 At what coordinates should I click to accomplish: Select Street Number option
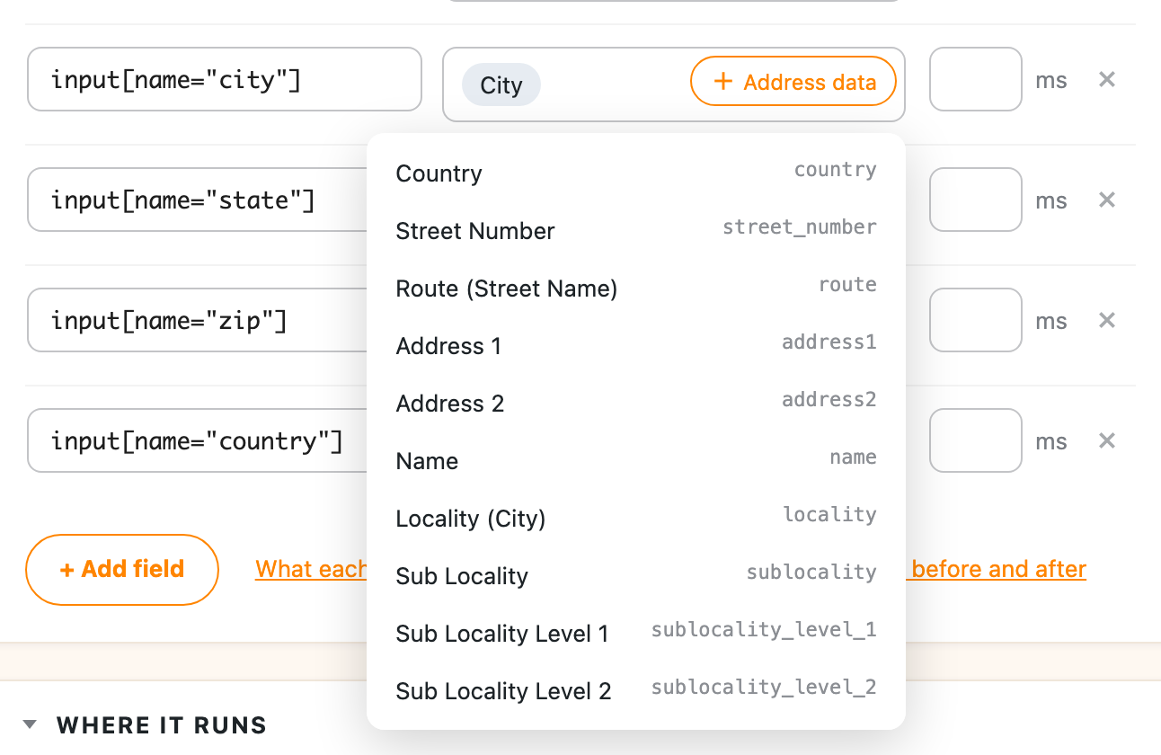point(636,230)
